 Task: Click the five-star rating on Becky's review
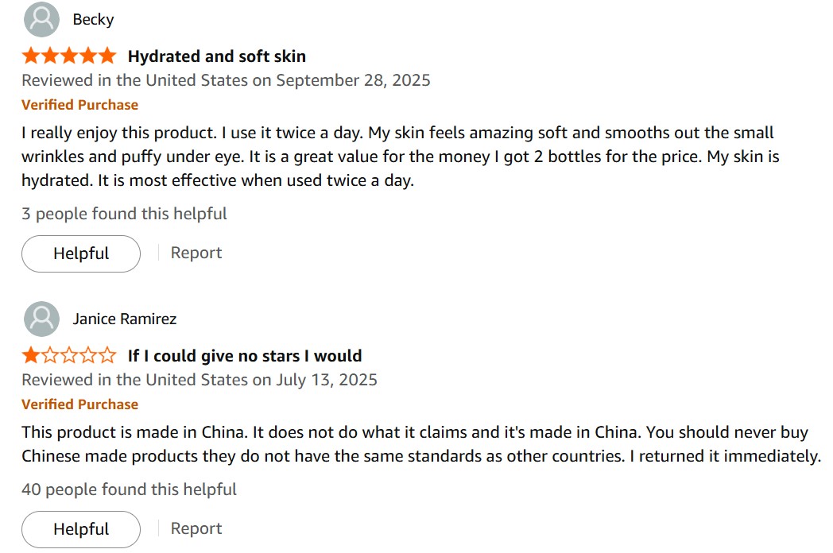[69, 56]
